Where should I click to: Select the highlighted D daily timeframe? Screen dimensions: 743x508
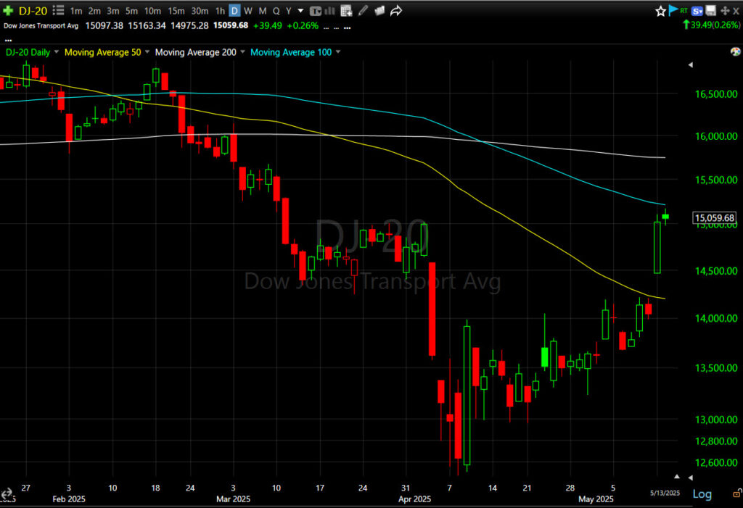pos(234,10)
